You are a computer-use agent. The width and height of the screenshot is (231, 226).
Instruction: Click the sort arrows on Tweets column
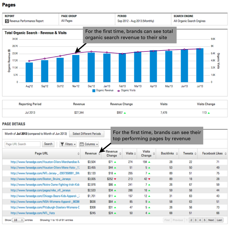click(x=196, y=154)
